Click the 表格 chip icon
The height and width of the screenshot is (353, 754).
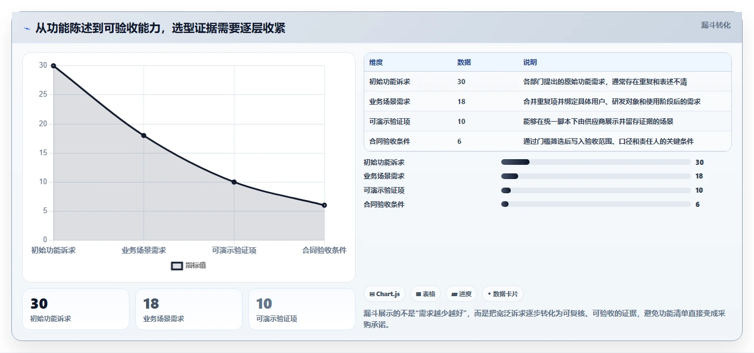coord(418,294)
